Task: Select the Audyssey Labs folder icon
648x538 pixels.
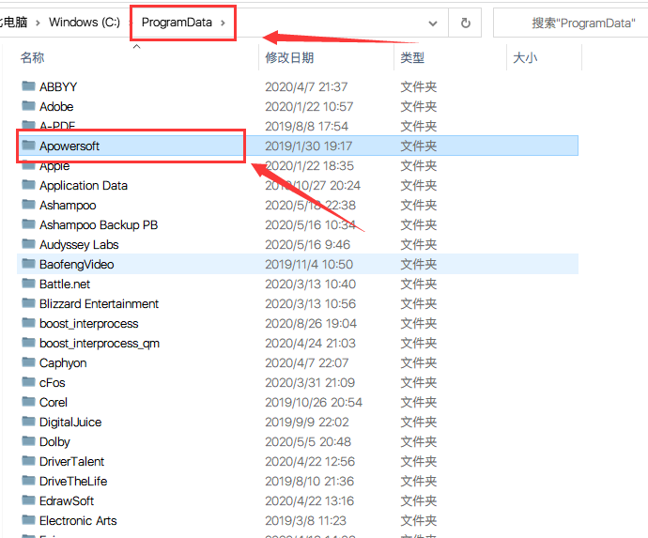Action: point(28,244)
